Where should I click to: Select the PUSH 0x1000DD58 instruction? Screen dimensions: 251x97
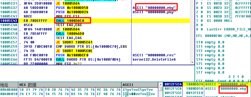point(72,8)
